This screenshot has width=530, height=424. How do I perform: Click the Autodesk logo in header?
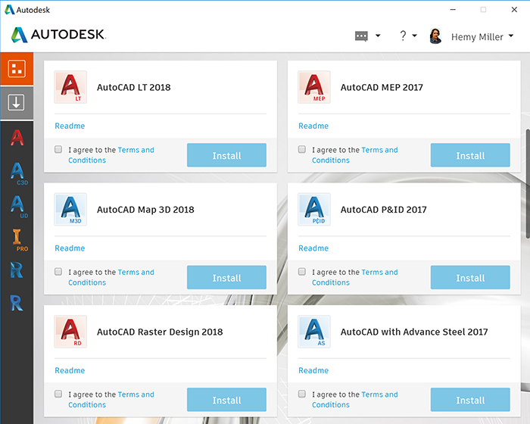click(x=58, y=35)
